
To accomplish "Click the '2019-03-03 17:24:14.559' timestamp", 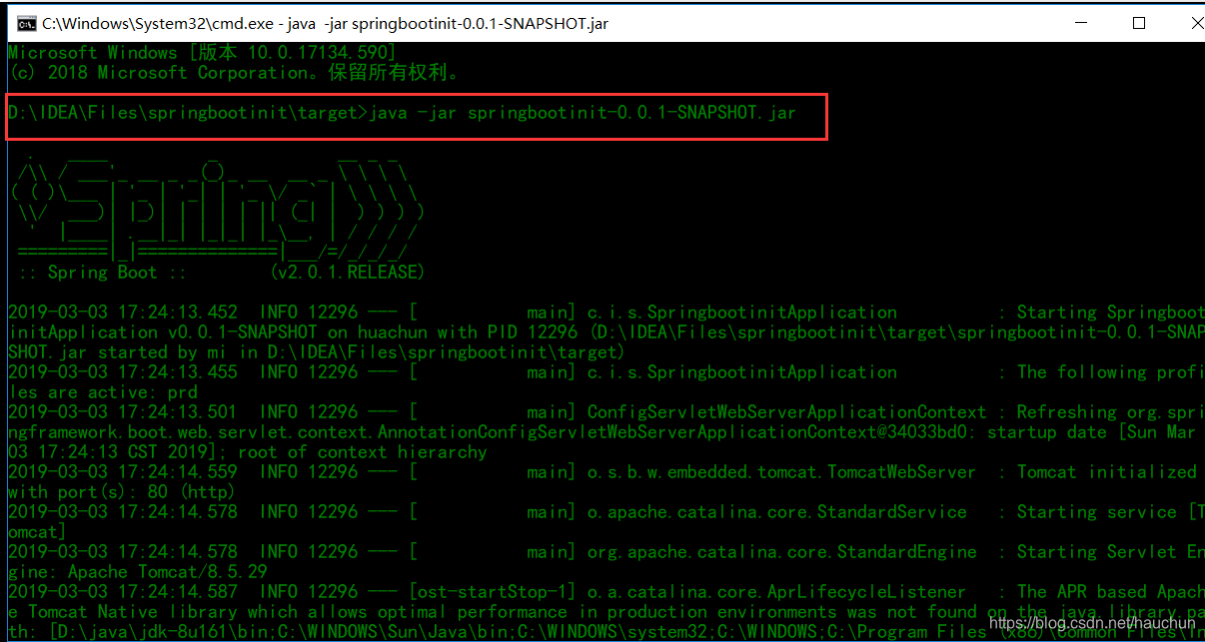I will tap(123, 471).
